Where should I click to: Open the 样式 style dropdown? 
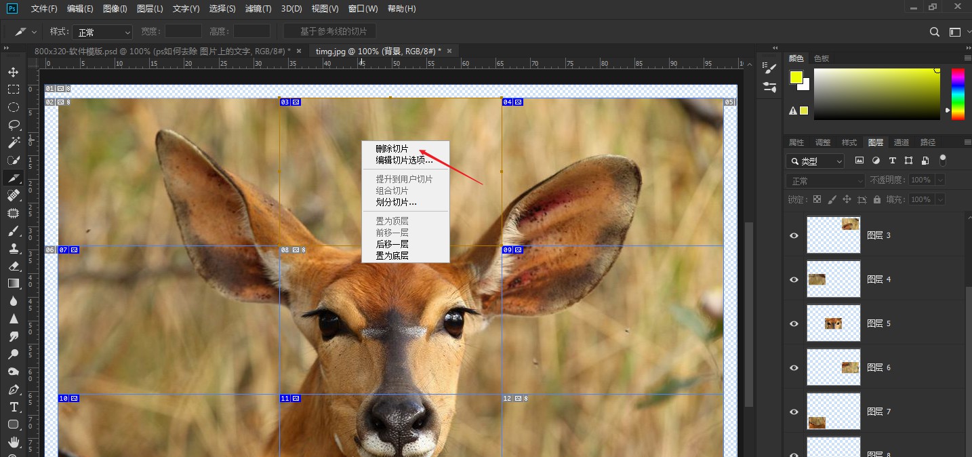click(102, 32)
